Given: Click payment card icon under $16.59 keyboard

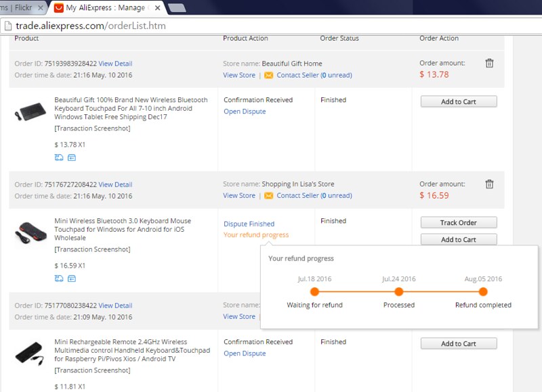Looking at the screenshot, I should point(72,278).
